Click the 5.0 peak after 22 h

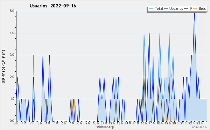195,12
